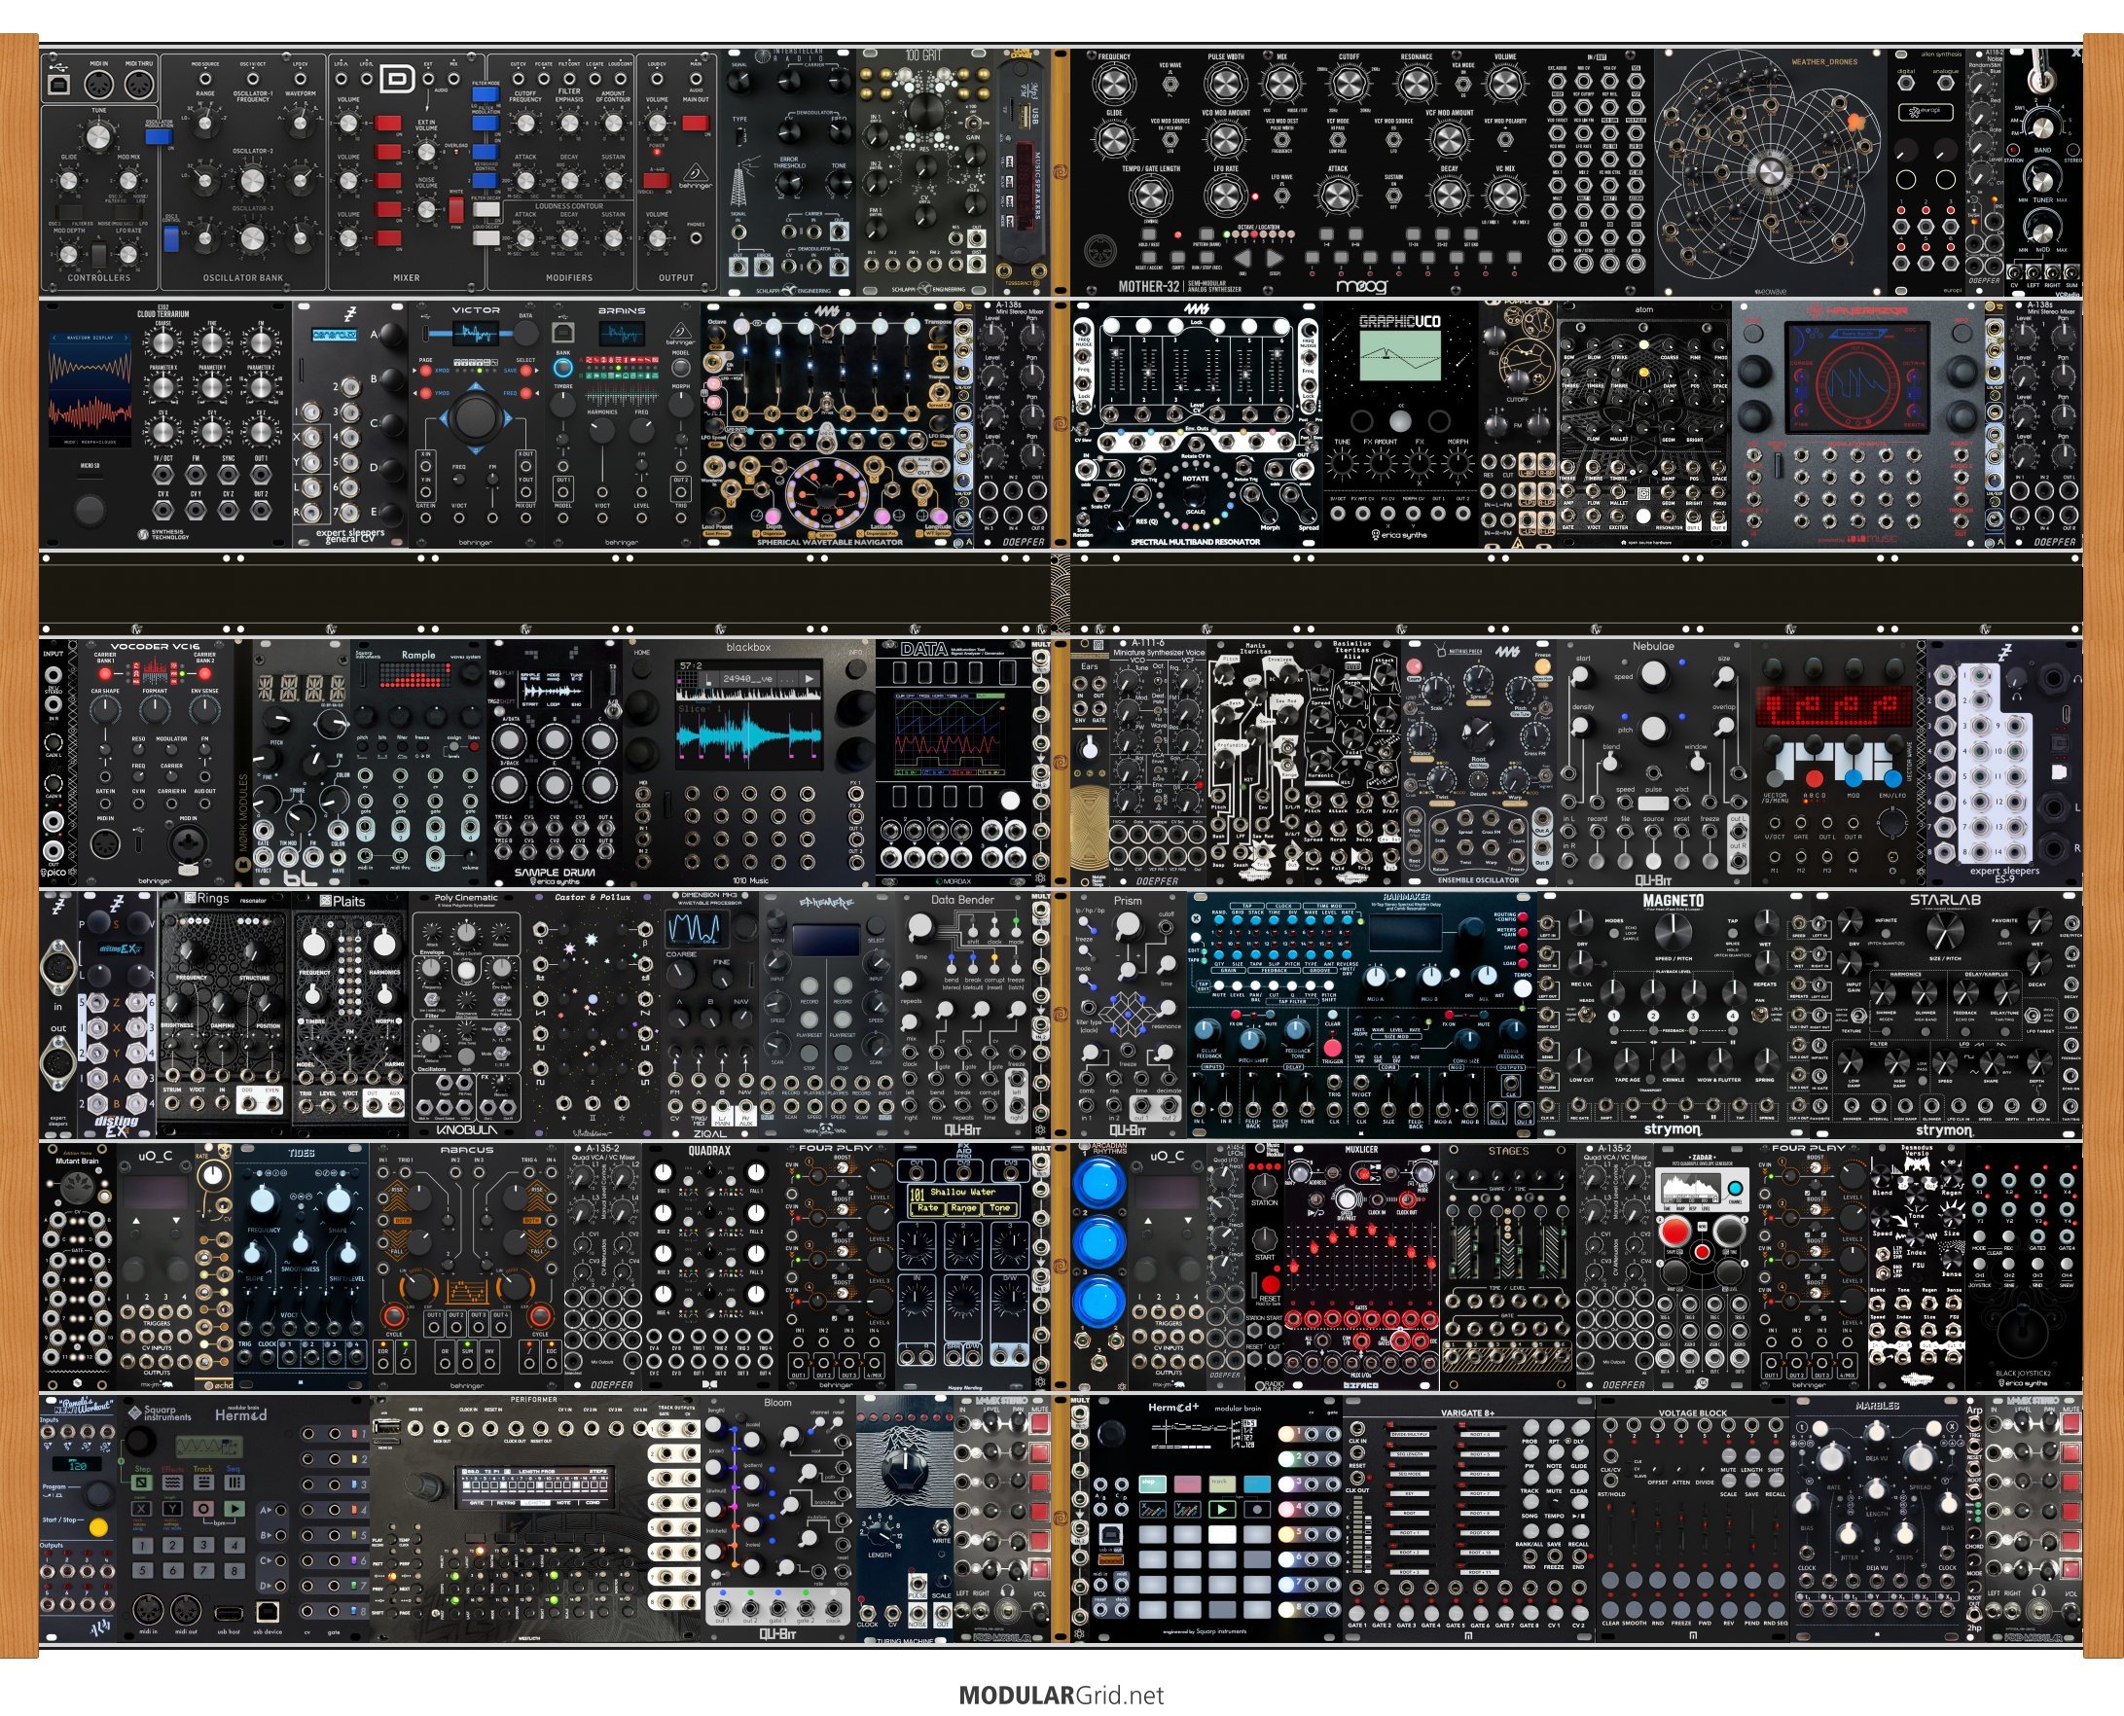The image size is (2124, 1716).
Task: Click the pink record button on Hermod
Action: click(x=203, y=1510)
